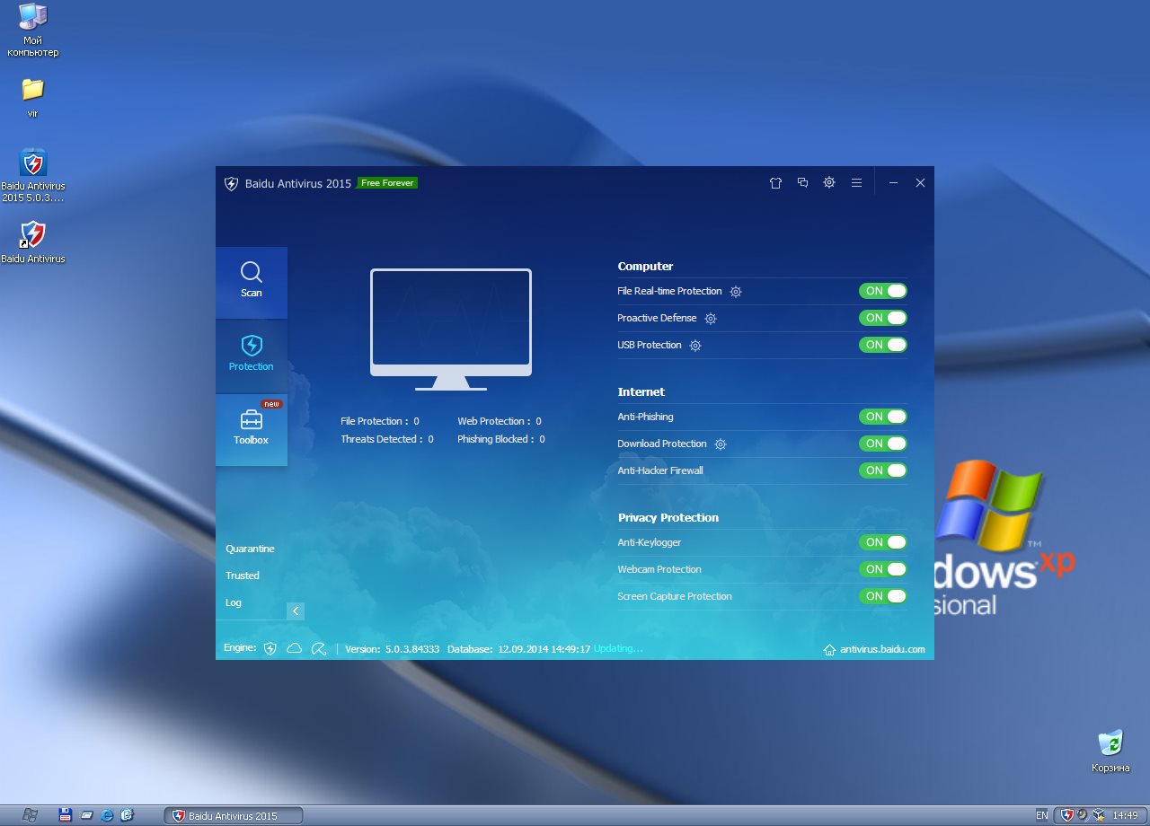Screen dimensions: 1150x826
Task: Open Download Protection settings gear
Action: point(721,444)
